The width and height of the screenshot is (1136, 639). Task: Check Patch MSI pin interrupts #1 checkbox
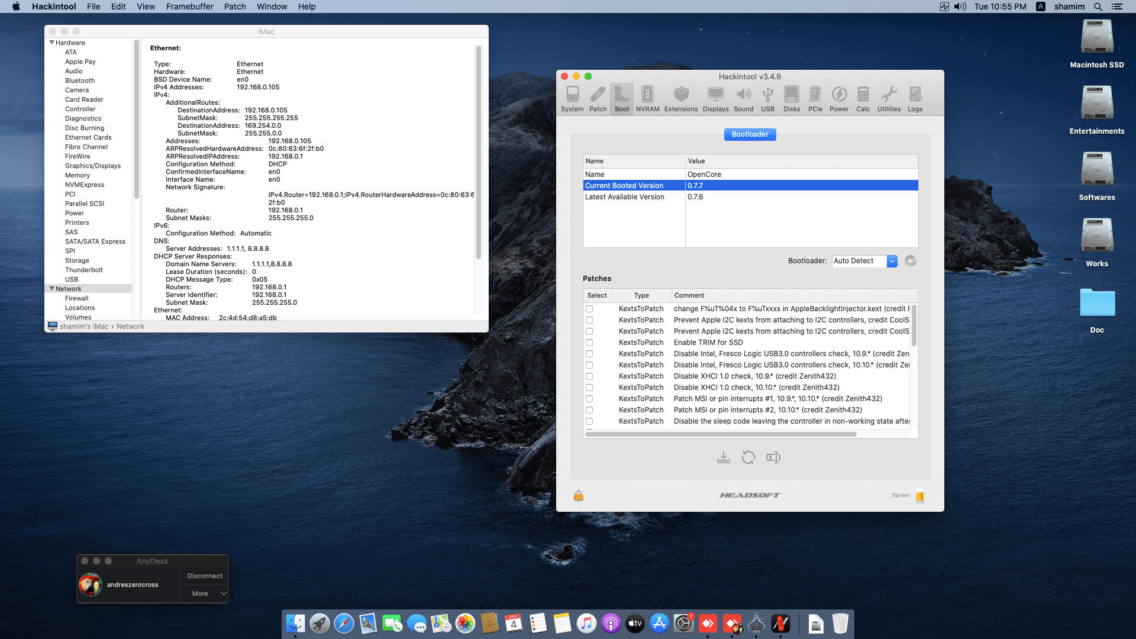[589, 399]
